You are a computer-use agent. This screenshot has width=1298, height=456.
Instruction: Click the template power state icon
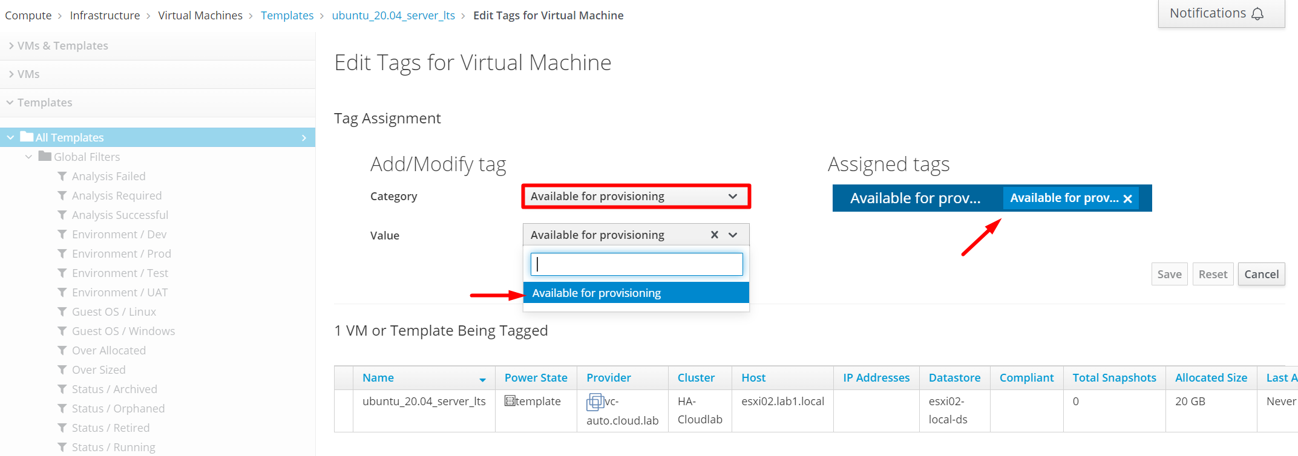point(510,401)
